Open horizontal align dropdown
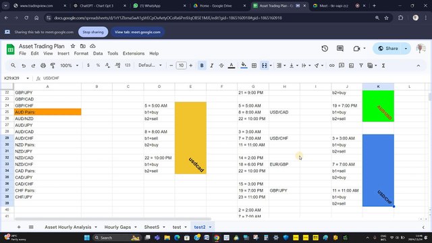The width and height of the screenshot is (432, 243). coord(281,65)
